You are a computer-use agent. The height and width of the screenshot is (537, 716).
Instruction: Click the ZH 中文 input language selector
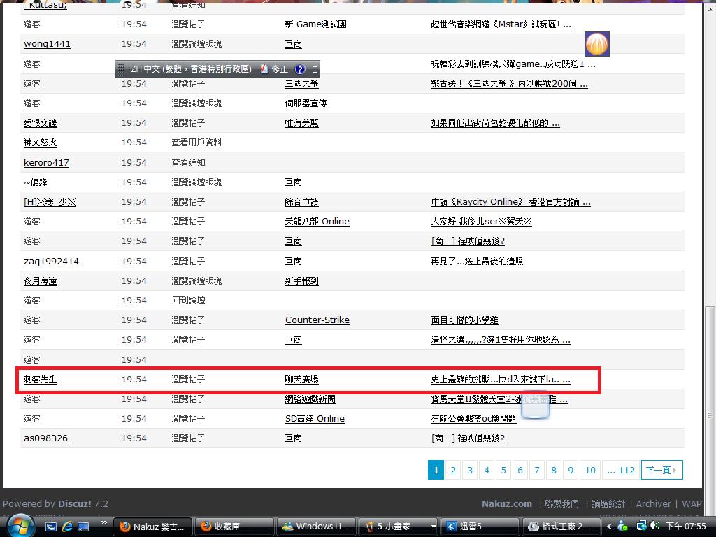(x=189, y=69)
